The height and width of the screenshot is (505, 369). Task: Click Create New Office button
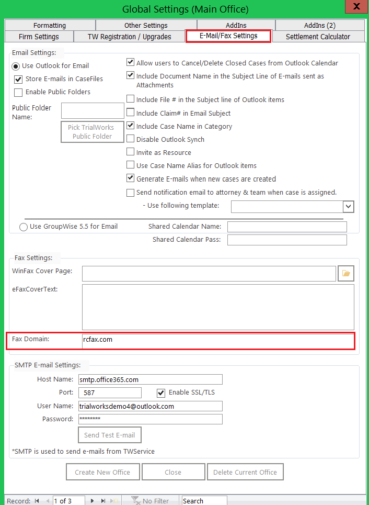click(x=102, y=472)
